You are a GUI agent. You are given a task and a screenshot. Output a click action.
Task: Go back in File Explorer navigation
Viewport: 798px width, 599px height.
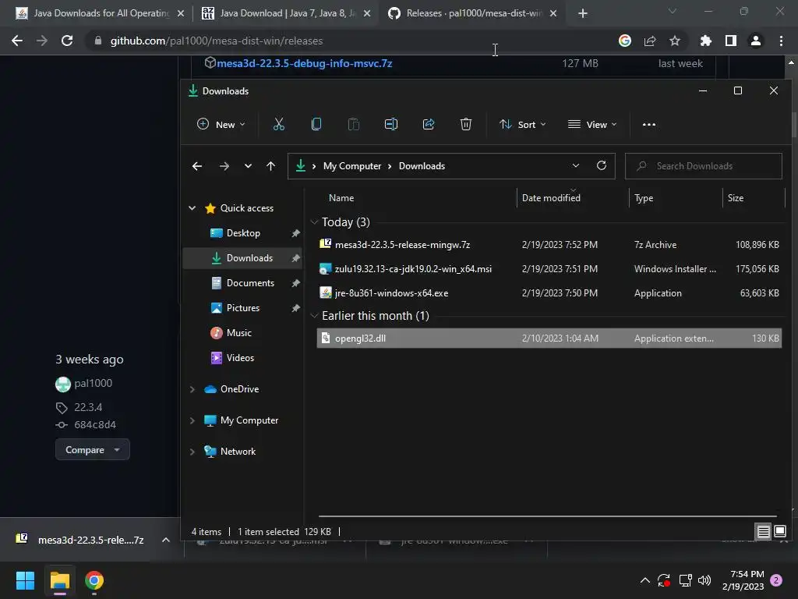pos(197,166)
